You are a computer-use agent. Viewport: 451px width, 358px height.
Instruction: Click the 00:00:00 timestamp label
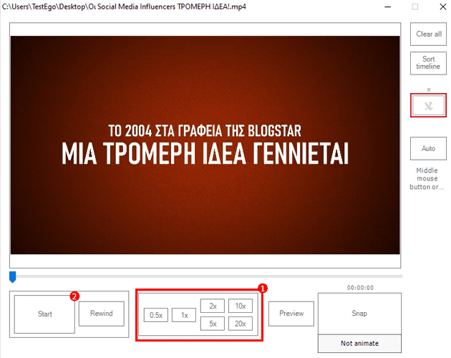(x=360, y=288)
